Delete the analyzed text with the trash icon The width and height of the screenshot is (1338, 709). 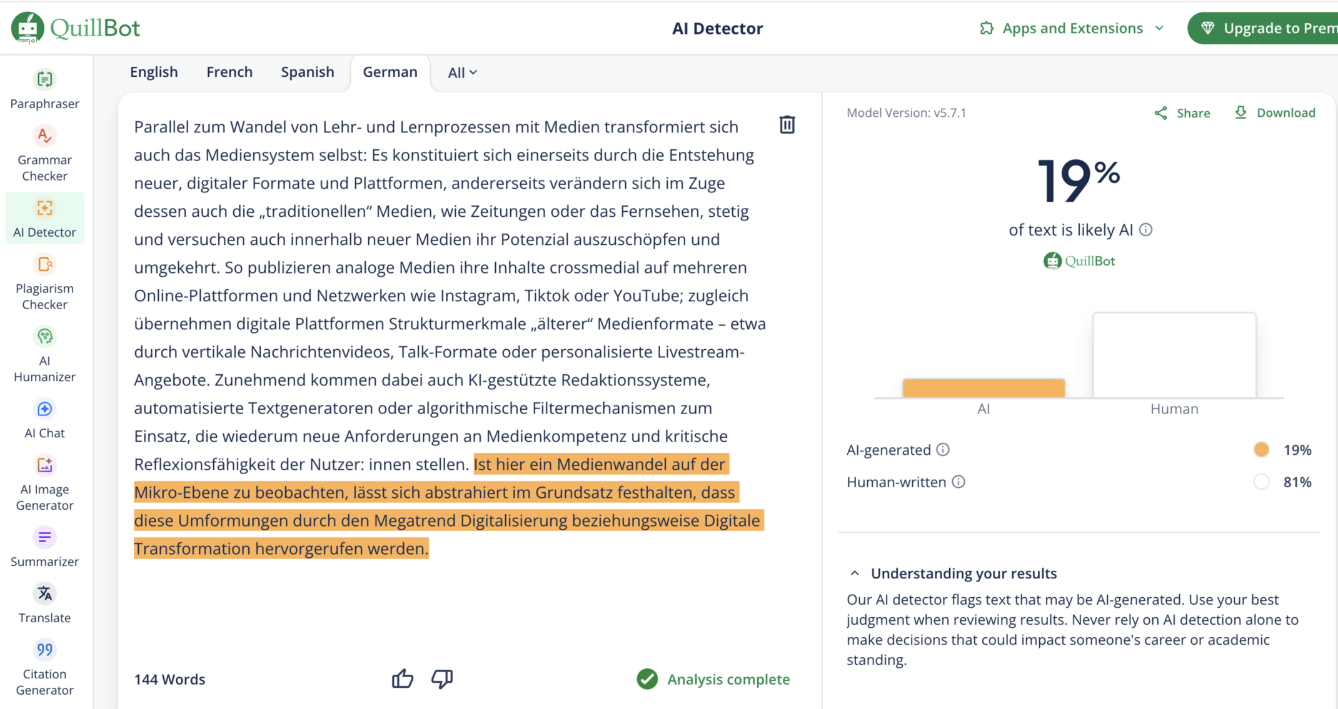(787, 124)
